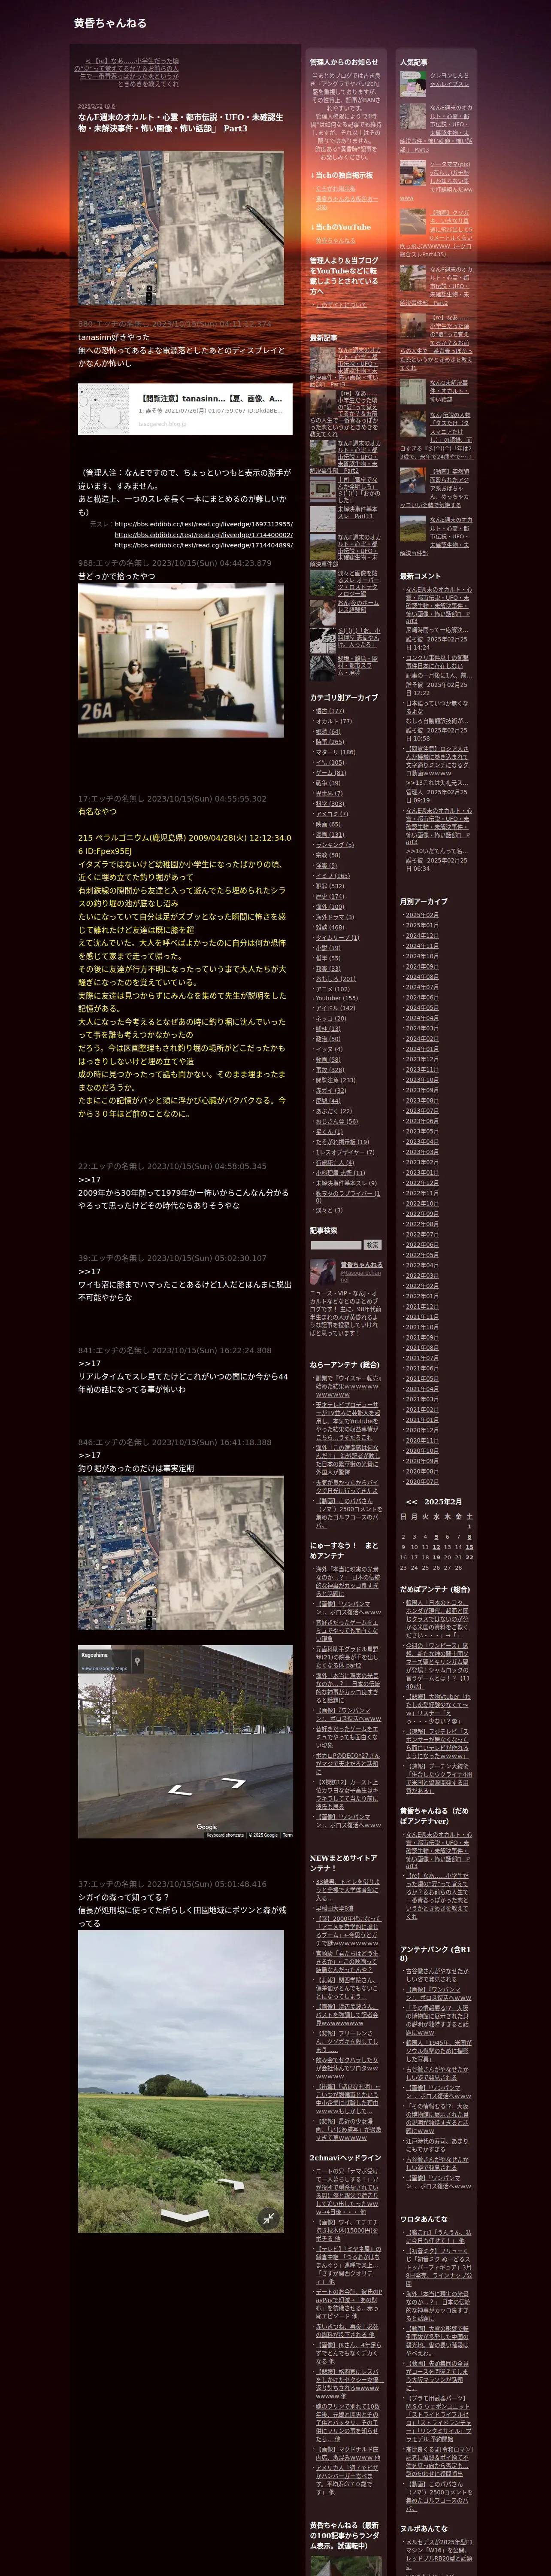Select category 懐古 (177)
This screenshot has width=551, height=2576.
click(330, 711)
